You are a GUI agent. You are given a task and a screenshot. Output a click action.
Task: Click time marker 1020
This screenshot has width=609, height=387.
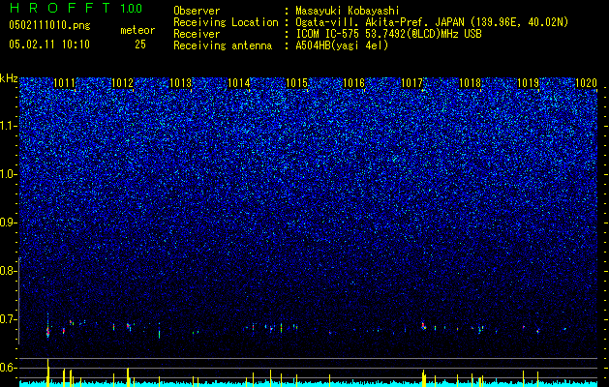pyautogui.click(x=586, y=83)
